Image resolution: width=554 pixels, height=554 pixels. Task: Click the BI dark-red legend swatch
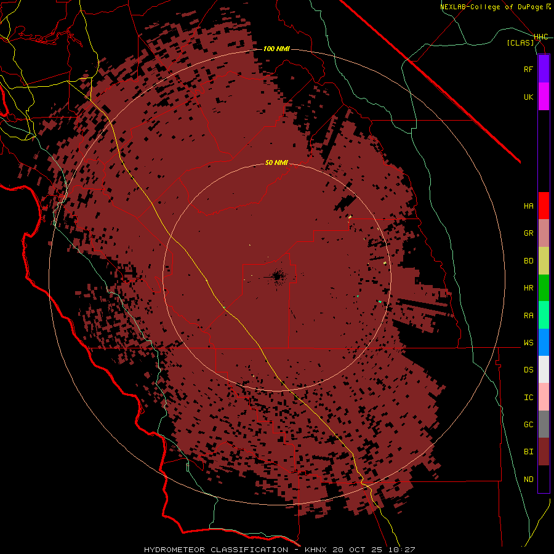pos(544,452)
